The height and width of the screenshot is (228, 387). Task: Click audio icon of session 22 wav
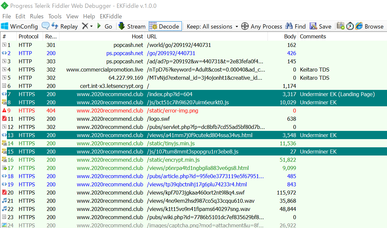click(x=4, y=209)
